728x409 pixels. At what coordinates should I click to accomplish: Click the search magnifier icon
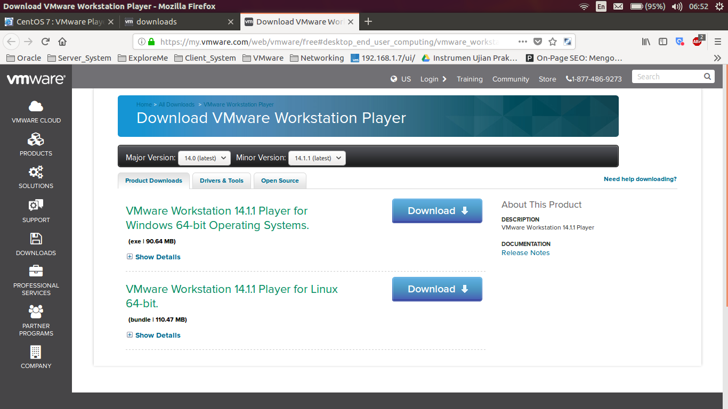click(x=707, y=77)
